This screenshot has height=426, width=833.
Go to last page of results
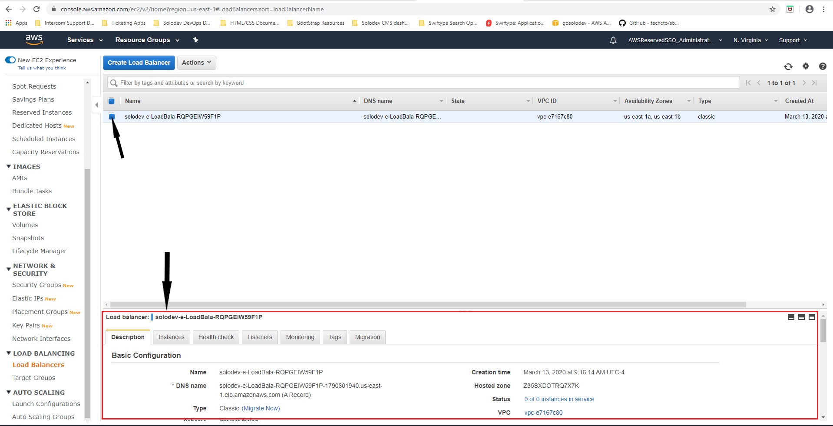coord(814,83)
